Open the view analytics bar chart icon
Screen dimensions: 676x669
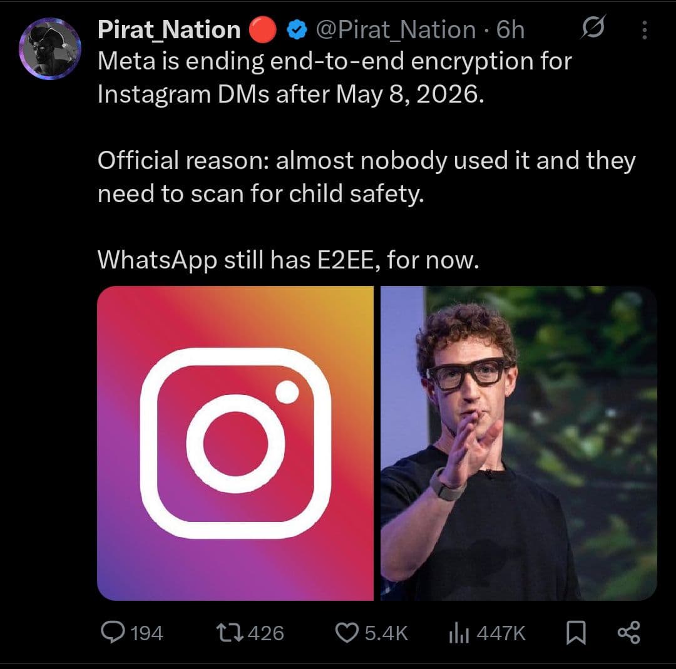click(459, 633)
